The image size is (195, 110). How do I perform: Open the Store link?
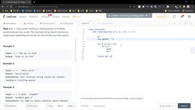pos(77,17)
